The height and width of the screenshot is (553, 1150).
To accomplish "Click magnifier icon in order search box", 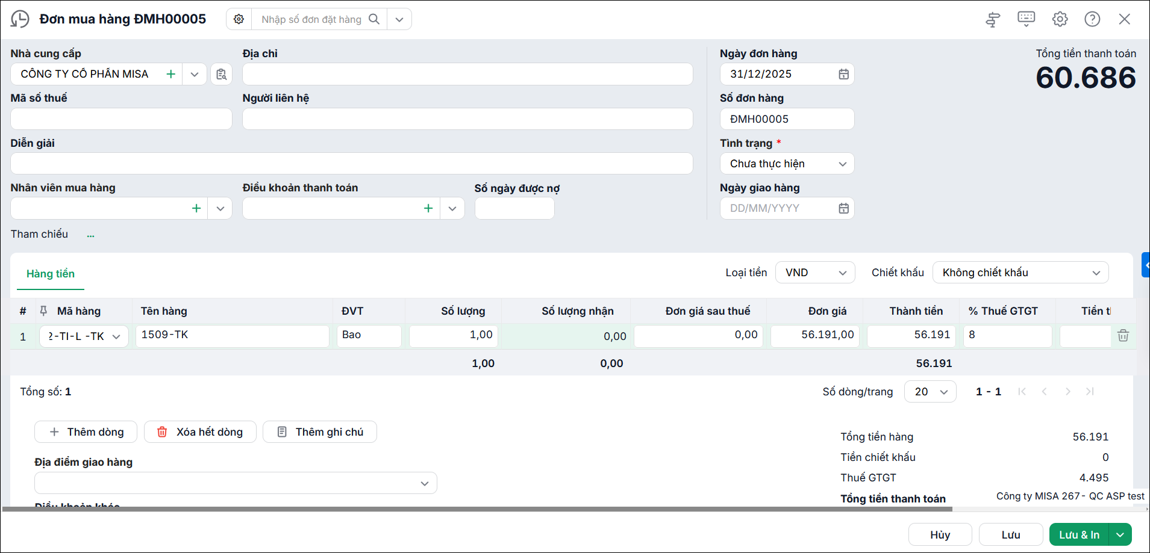I will tap(374, 19).
